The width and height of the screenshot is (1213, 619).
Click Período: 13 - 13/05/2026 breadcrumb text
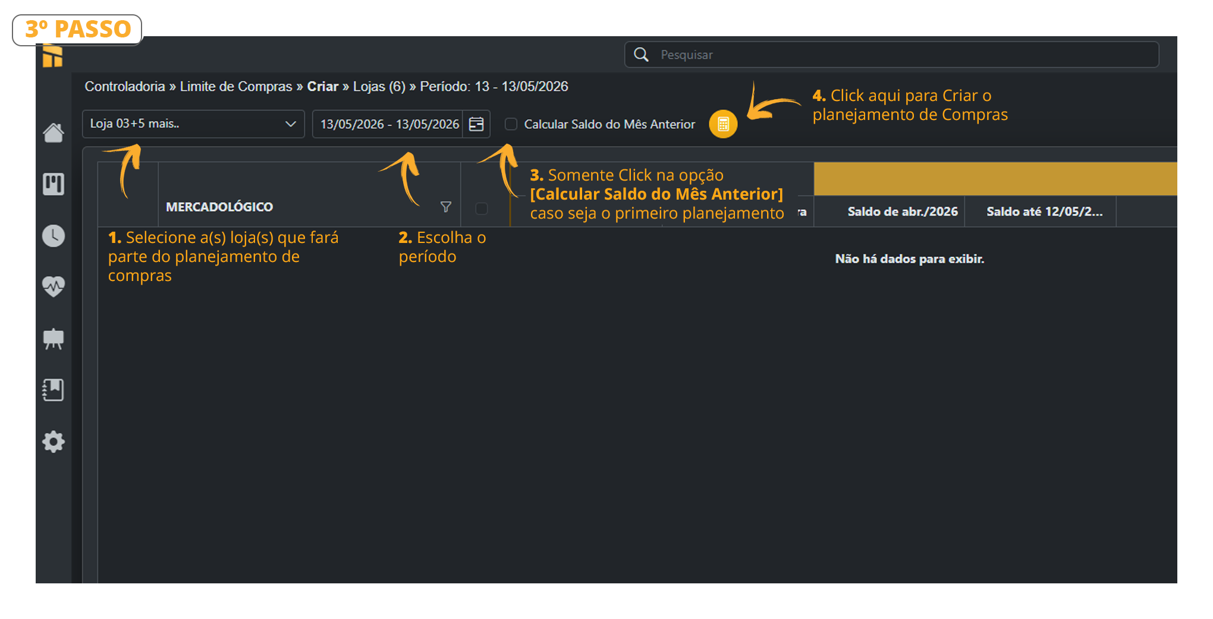[494, 87]
